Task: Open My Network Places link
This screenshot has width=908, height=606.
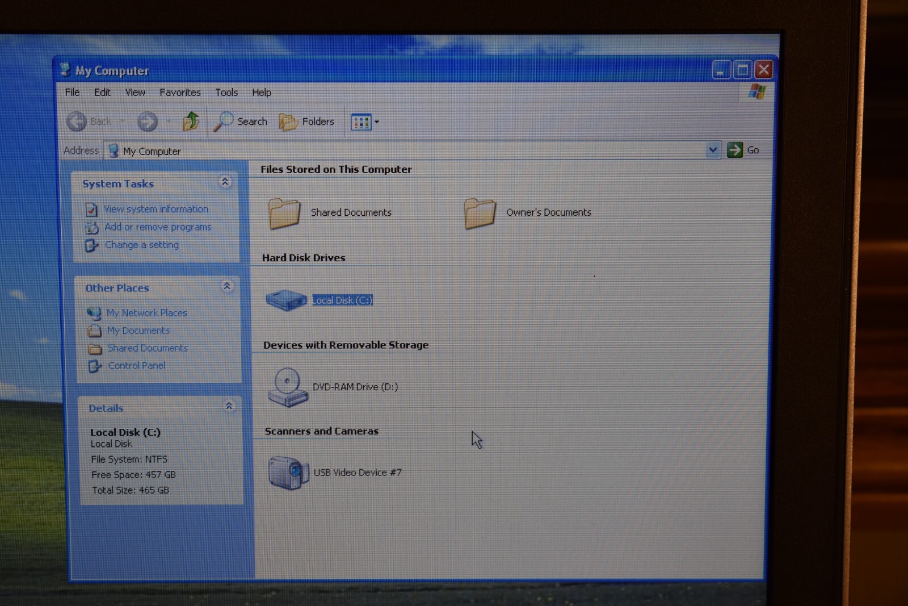Action: point(147,313)
